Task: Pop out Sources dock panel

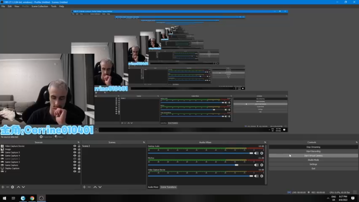Action: (x=79, y=142)
